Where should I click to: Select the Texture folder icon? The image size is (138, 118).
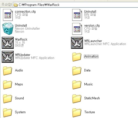click(77, 113)
